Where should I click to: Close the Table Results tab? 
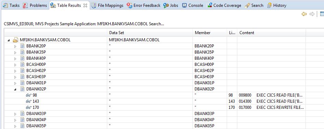pos(85,5)
